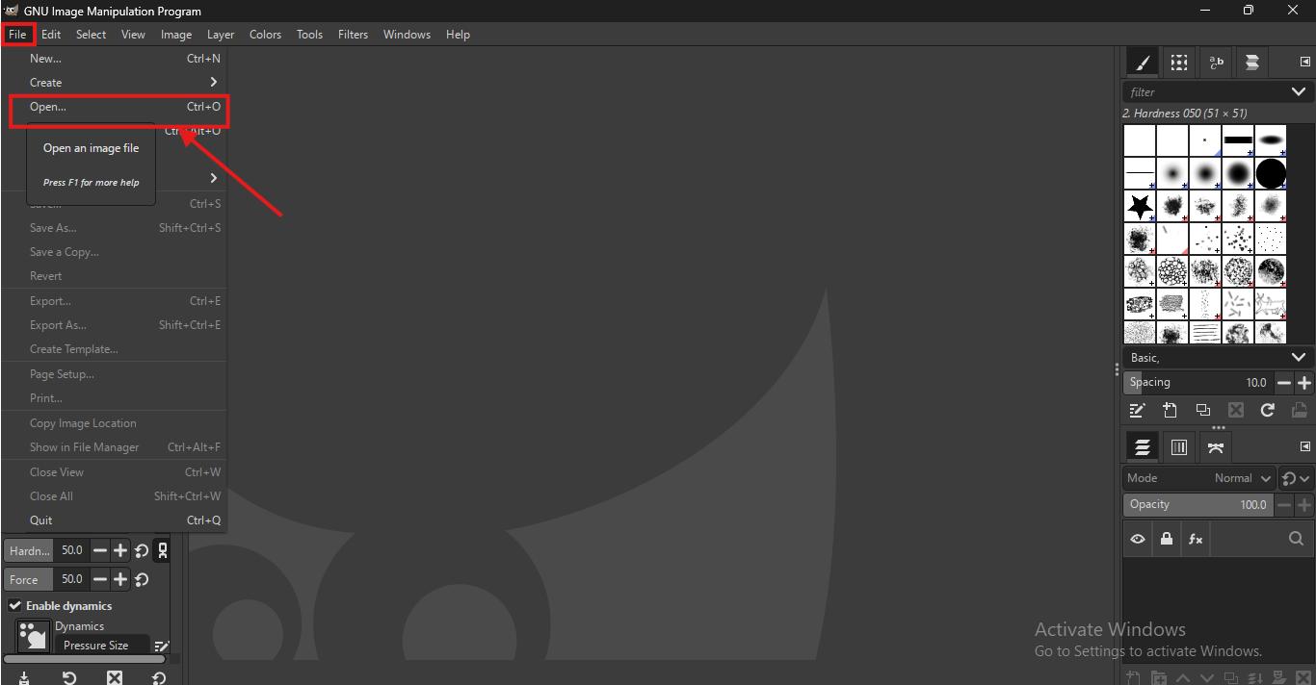1316x685 pixels.
Task: Open the Document History tab icon
Action: pyautogui.click(x=1252, y=63)
